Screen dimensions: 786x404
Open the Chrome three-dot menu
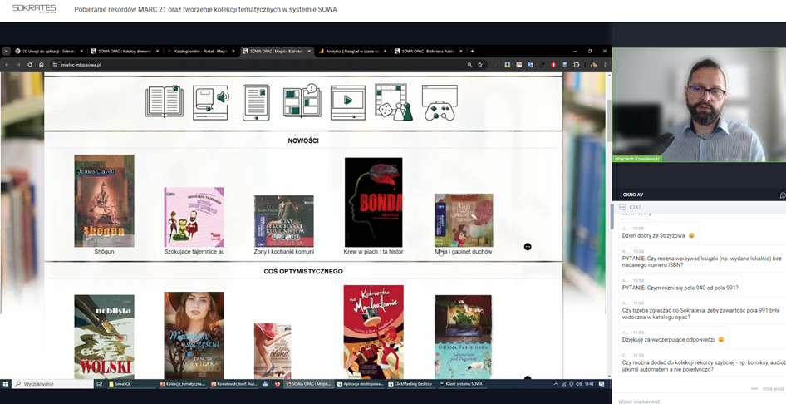click(x=605, y=65)
